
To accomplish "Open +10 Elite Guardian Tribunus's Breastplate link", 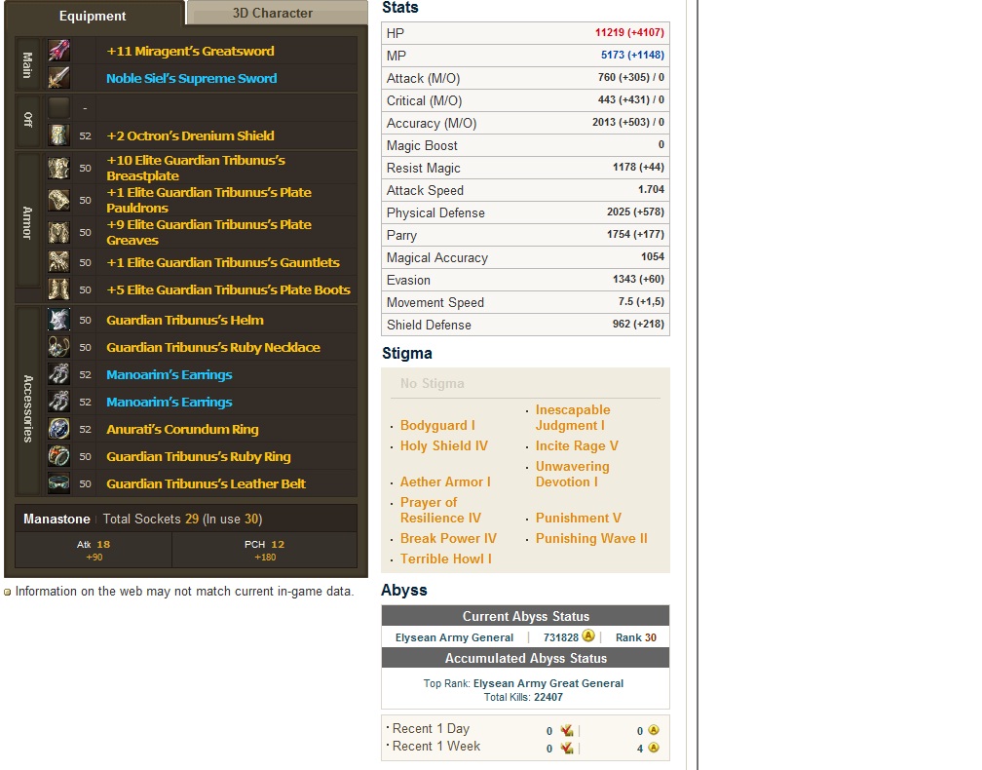I will pyautogui.click(x=196, y=168).
